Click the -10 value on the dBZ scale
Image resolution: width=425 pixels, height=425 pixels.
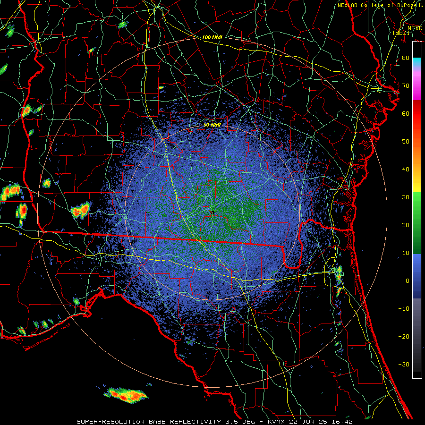click(x=404, y=308)
